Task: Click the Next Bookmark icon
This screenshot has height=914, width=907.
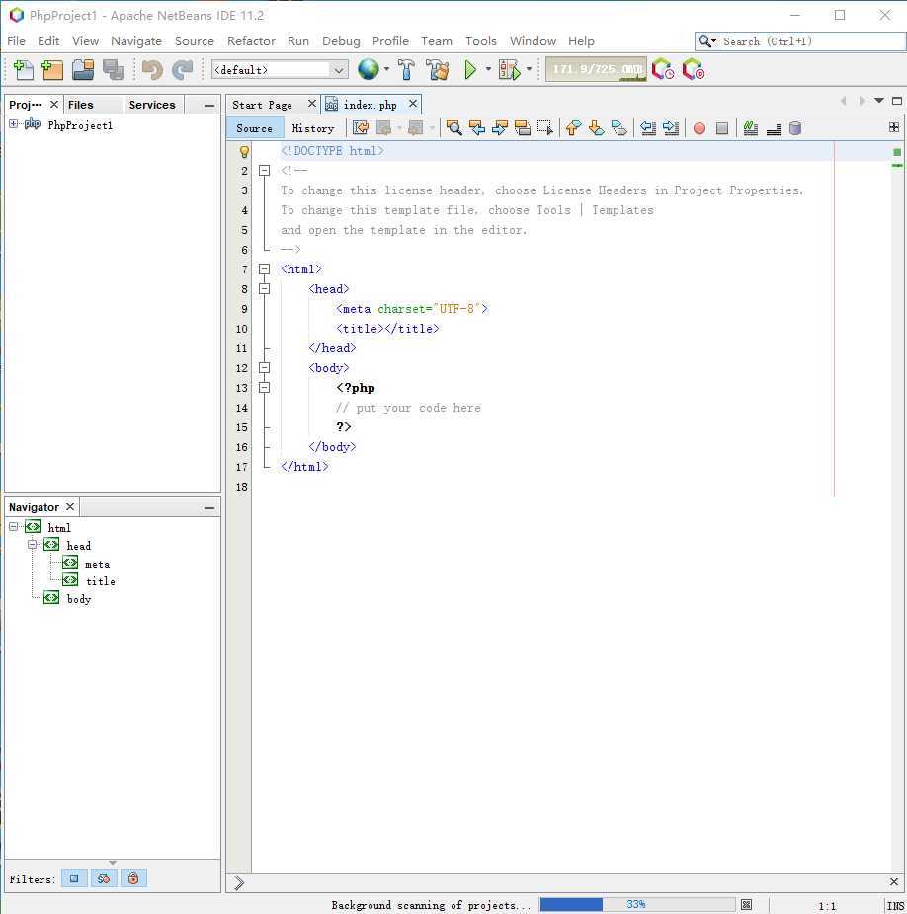Action: click(596, 128)
